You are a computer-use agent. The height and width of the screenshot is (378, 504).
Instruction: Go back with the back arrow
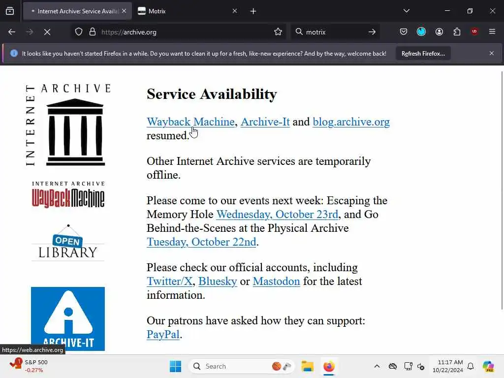tap(12, 32)
